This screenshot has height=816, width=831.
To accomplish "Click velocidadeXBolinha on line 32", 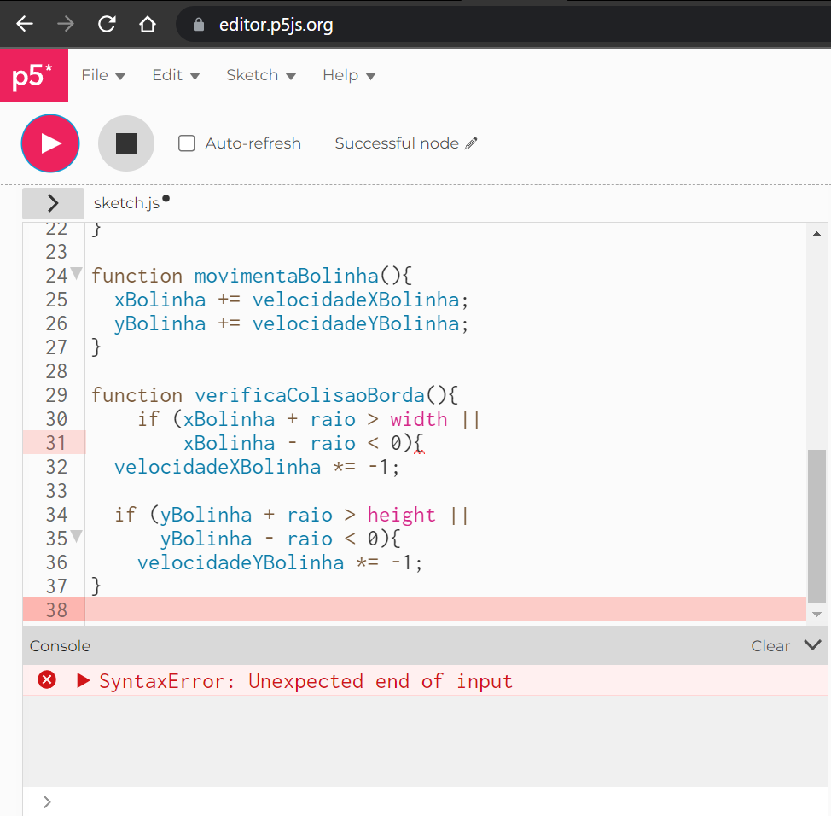I will pyautogui.click(x=218, y=467).
